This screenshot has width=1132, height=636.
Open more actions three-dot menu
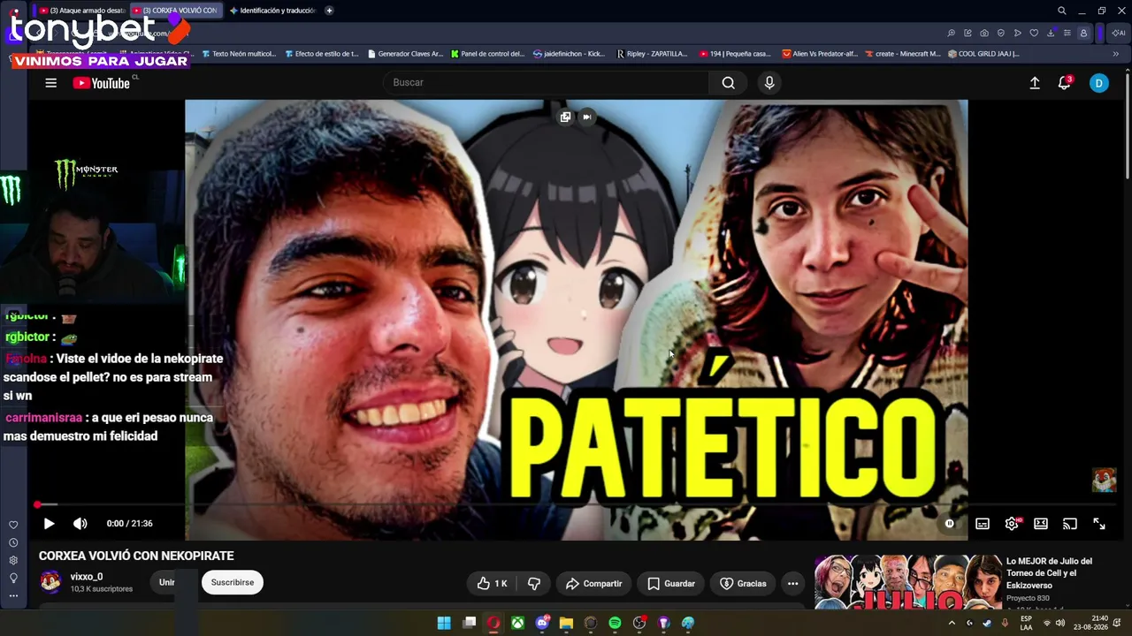792,583
